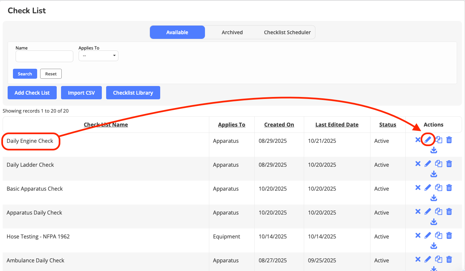Focus the Name search input field
The height and width of the screenshot is (271, 465).
tap(44, 56)
